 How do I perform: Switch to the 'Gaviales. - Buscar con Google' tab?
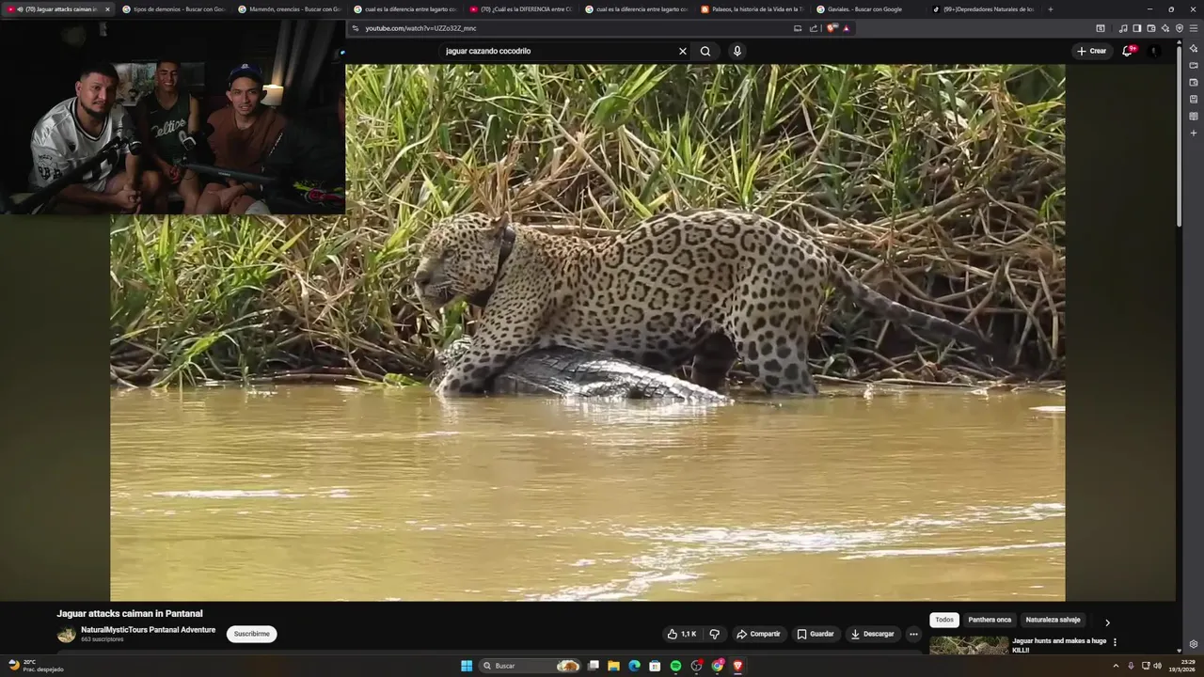(x=866, y=9)
